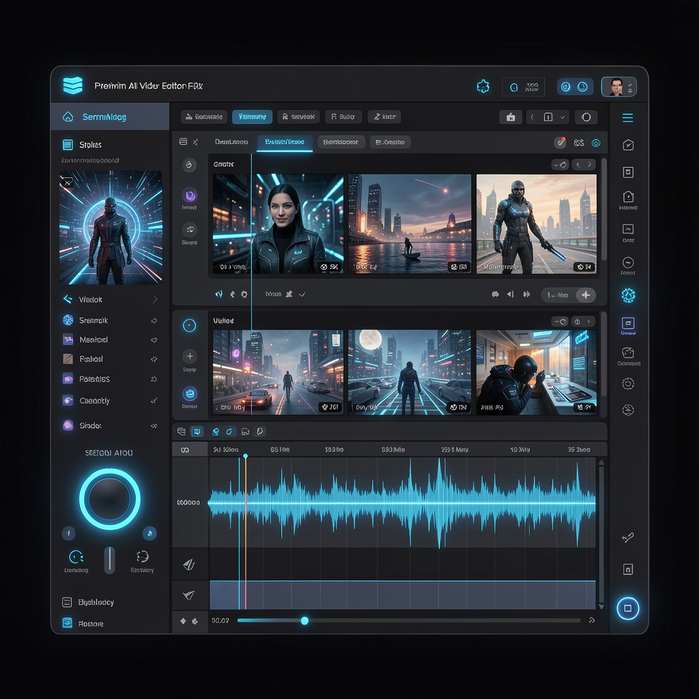Screen dimensions: 699x699
Task: Click the pencil icon with orange dot
Action: (x=560, y=143)
